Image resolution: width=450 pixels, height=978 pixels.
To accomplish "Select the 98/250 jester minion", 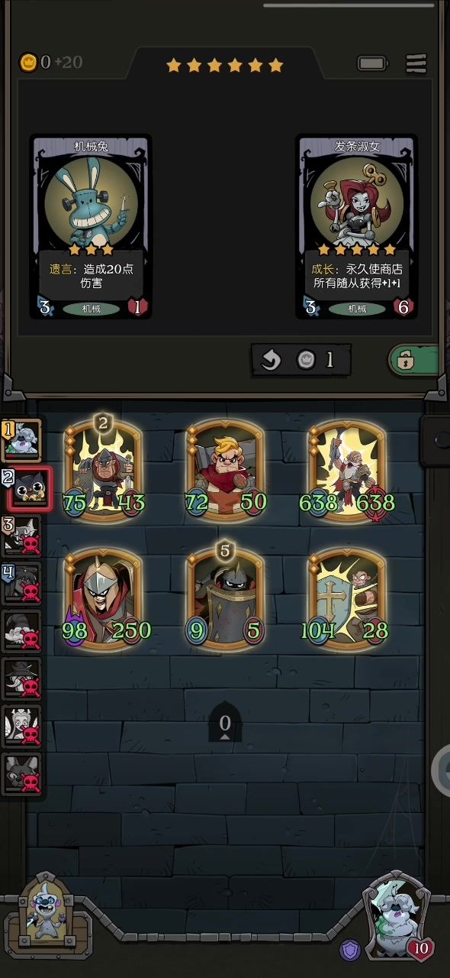I will pos(104,598).
